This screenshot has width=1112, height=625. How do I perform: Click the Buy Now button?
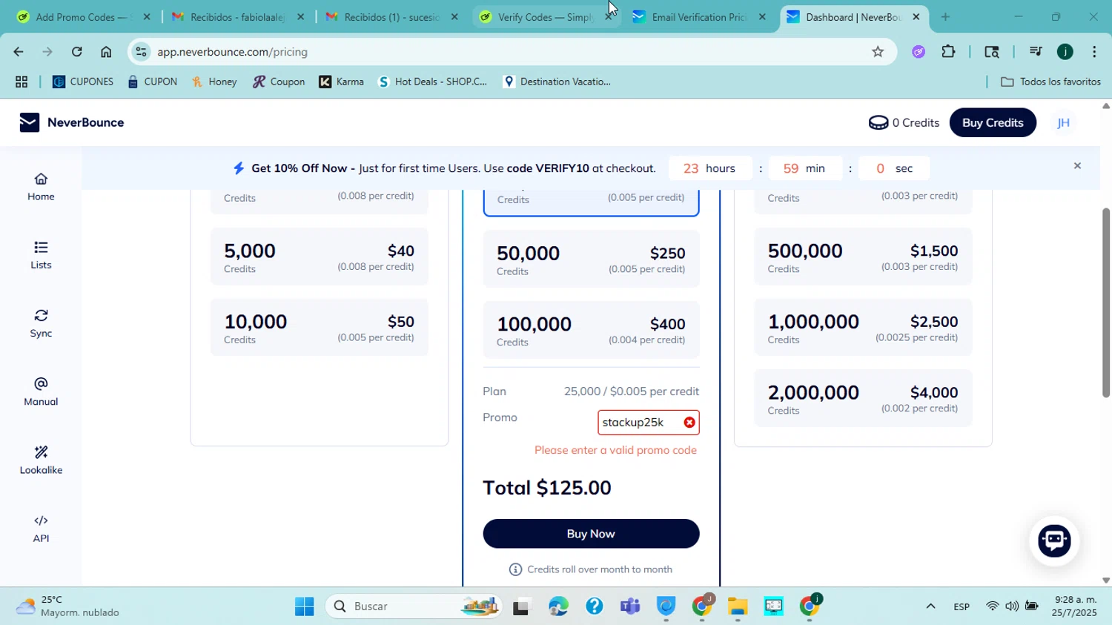click(x=591, y=534)
